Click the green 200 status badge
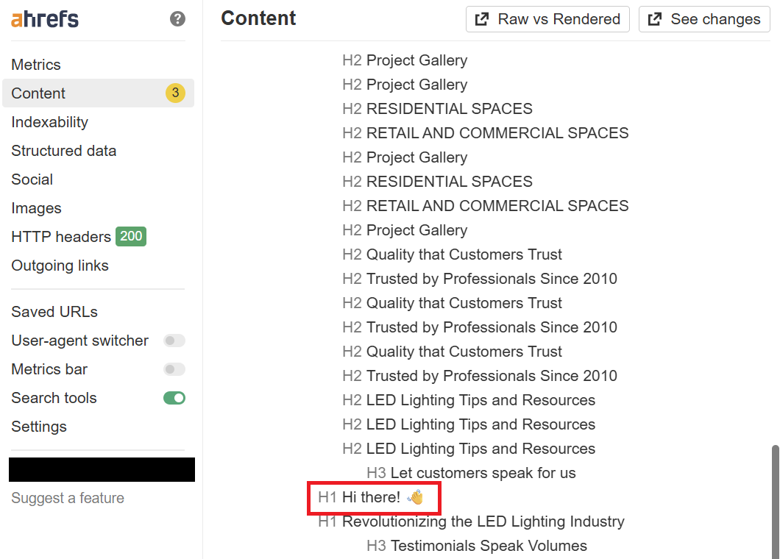This screenshot has height=559, width=780. click(x=131, y=236)
